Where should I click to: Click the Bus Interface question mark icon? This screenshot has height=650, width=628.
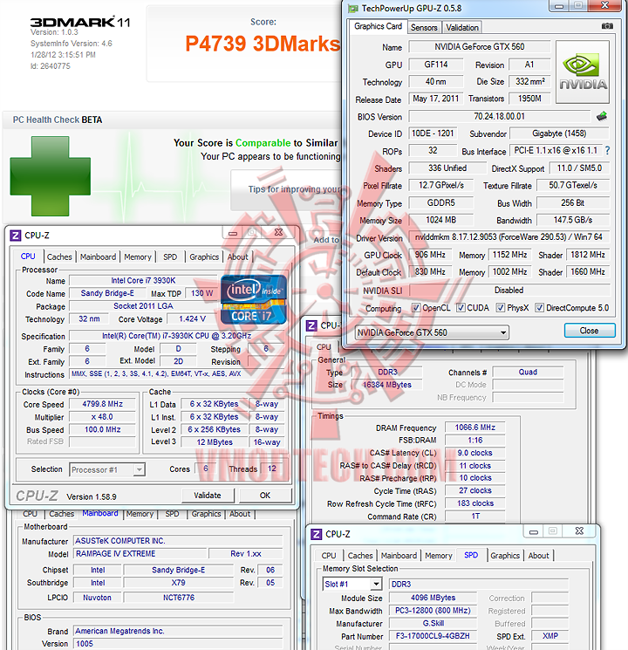coord(607,150)
